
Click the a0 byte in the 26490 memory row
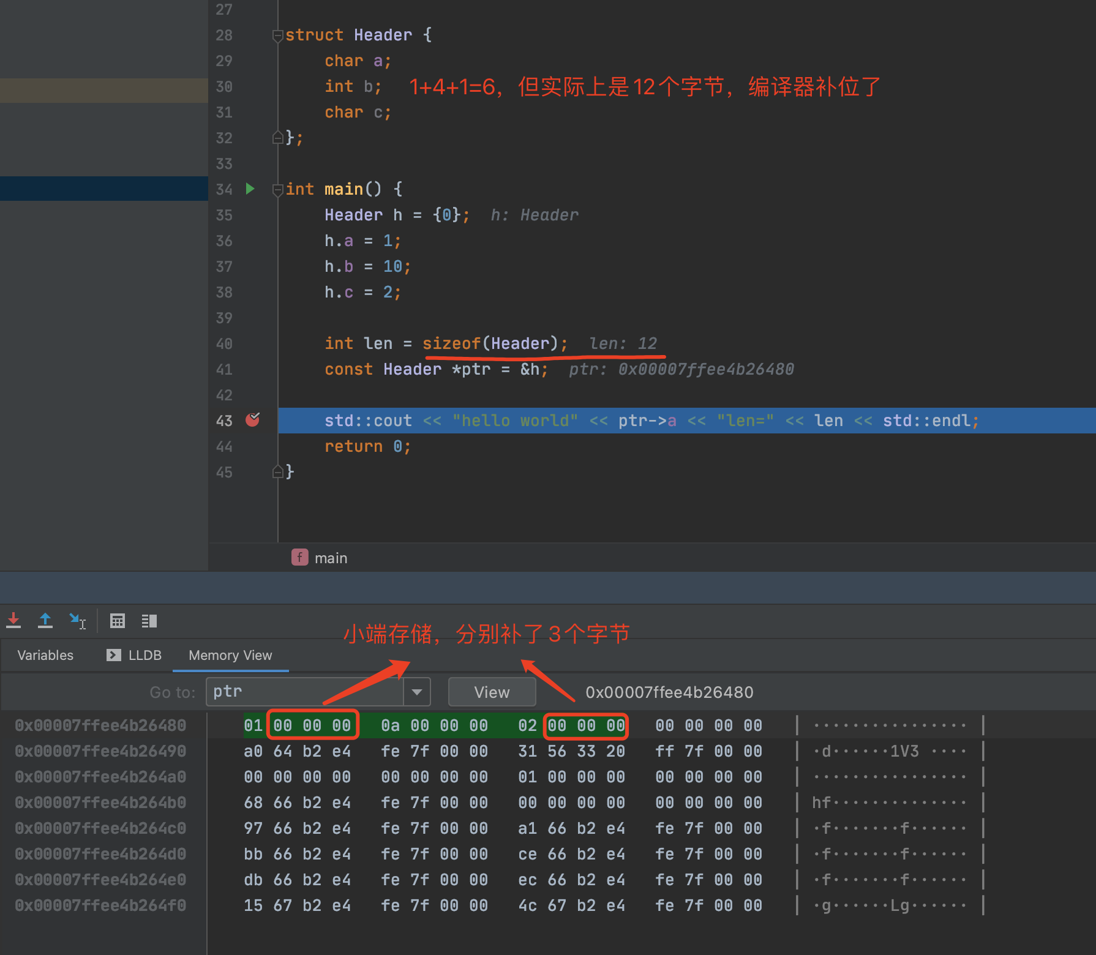point(253,751)
